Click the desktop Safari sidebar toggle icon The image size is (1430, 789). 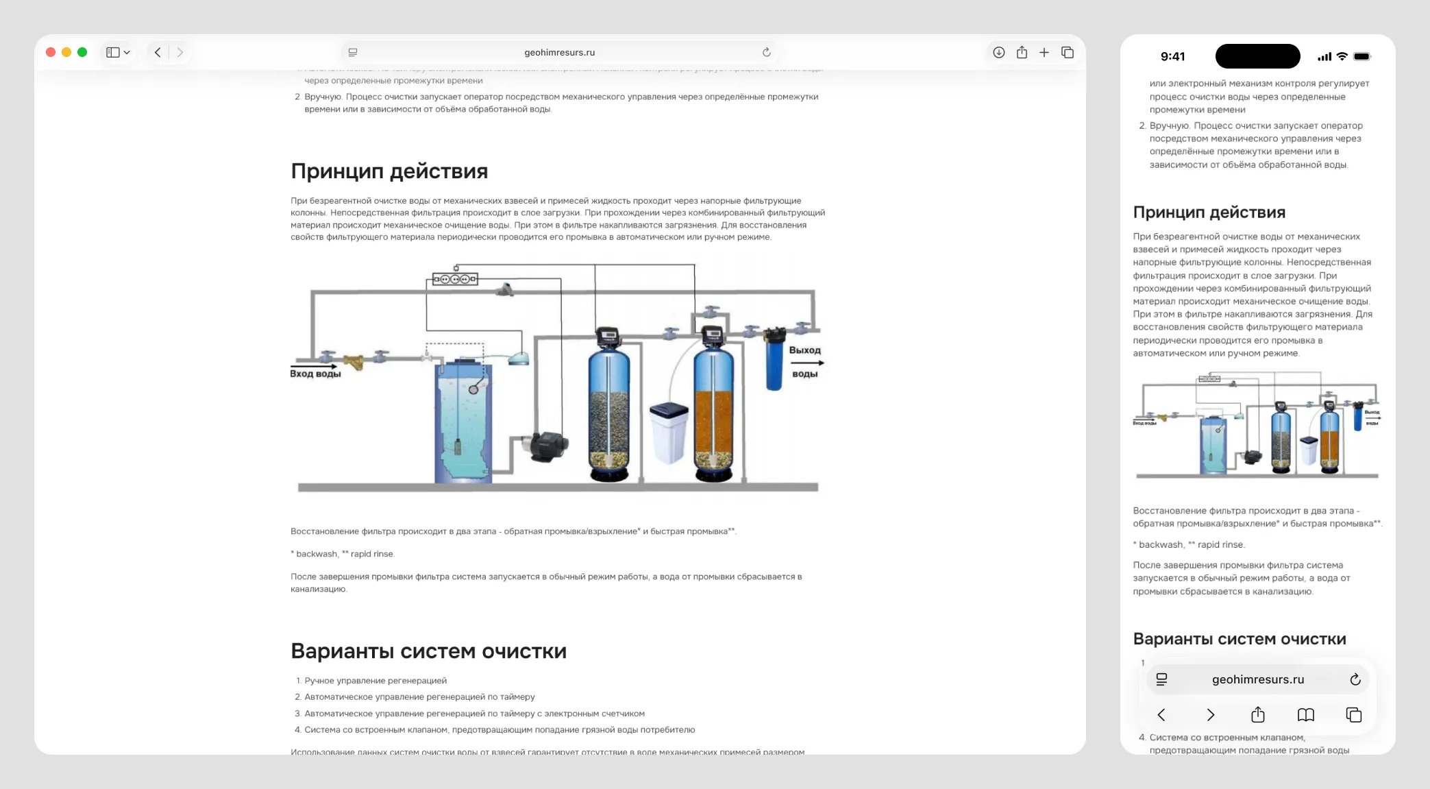pyautogui.click(x=113, y=52)
